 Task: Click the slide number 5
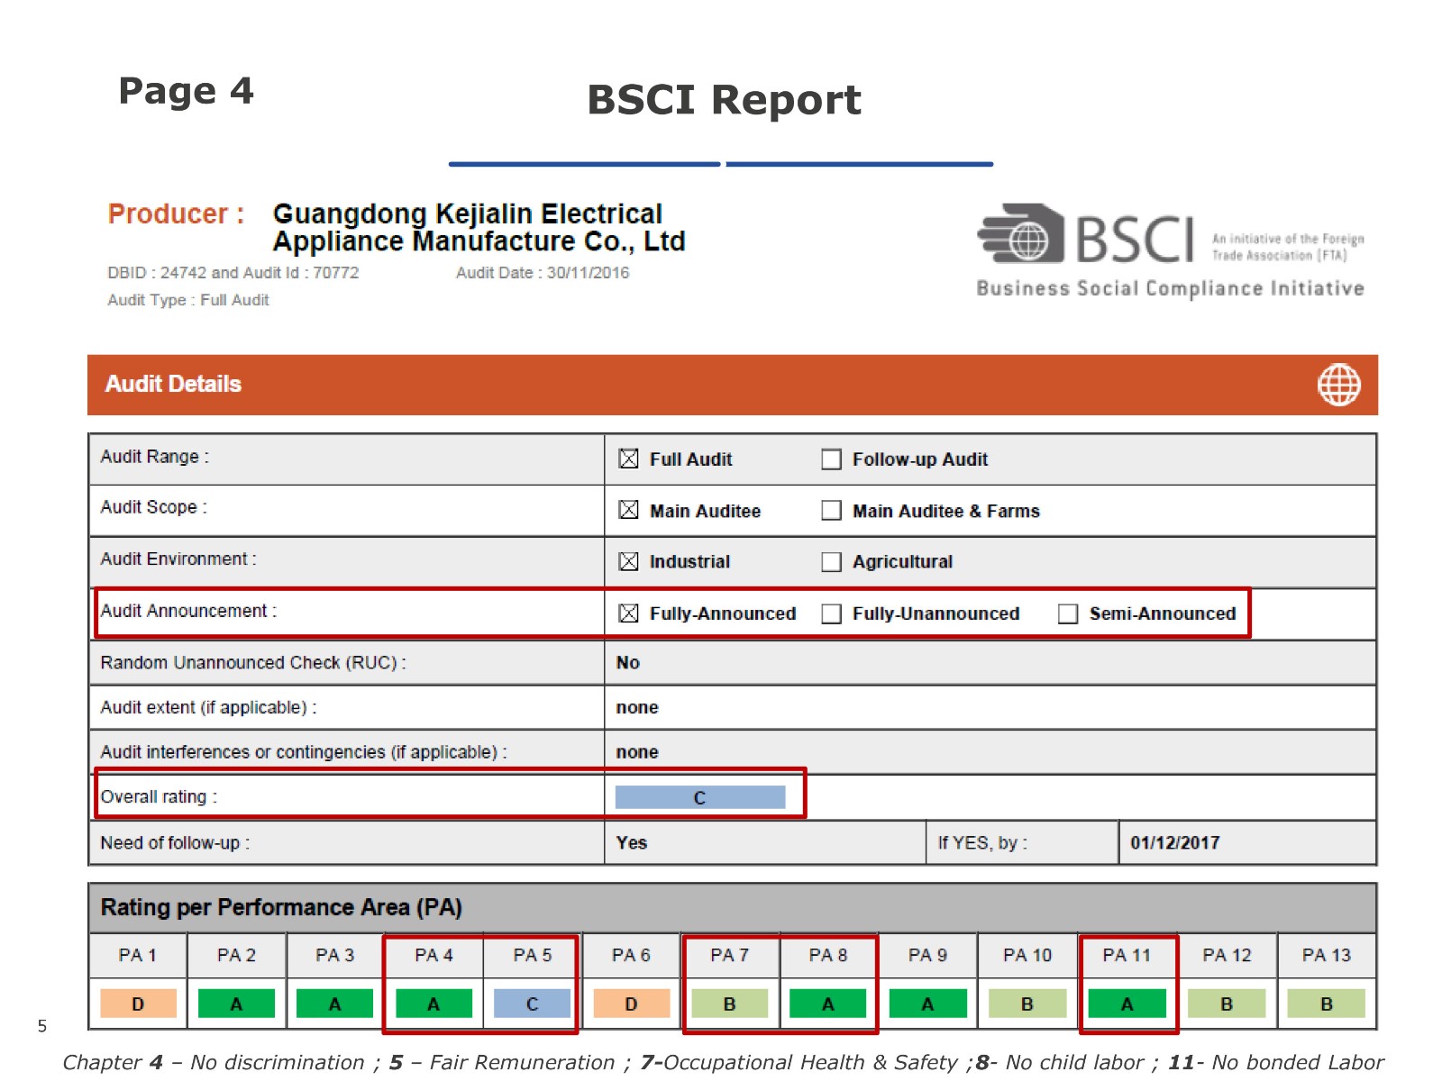[42, 1026]
